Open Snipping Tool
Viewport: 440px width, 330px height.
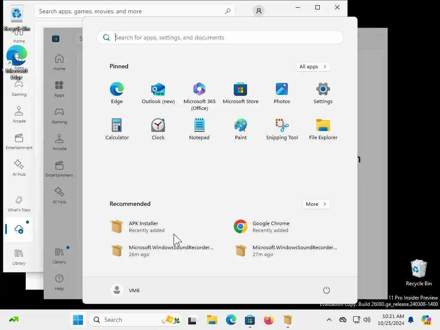click(282, 129)
